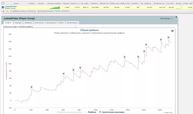Click the win marker near game 730

tap(73, 70)
